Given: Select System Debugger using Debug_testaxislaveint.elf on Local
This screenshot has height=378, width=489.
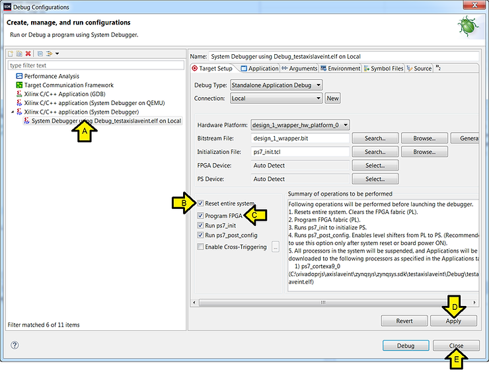Looking at the screenshot, I should pyautogui.click(x=106, y=121).
